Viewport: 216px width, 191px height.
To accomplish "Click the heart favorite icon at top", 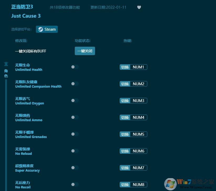I will pyautogui.click(x=139, y=7).
